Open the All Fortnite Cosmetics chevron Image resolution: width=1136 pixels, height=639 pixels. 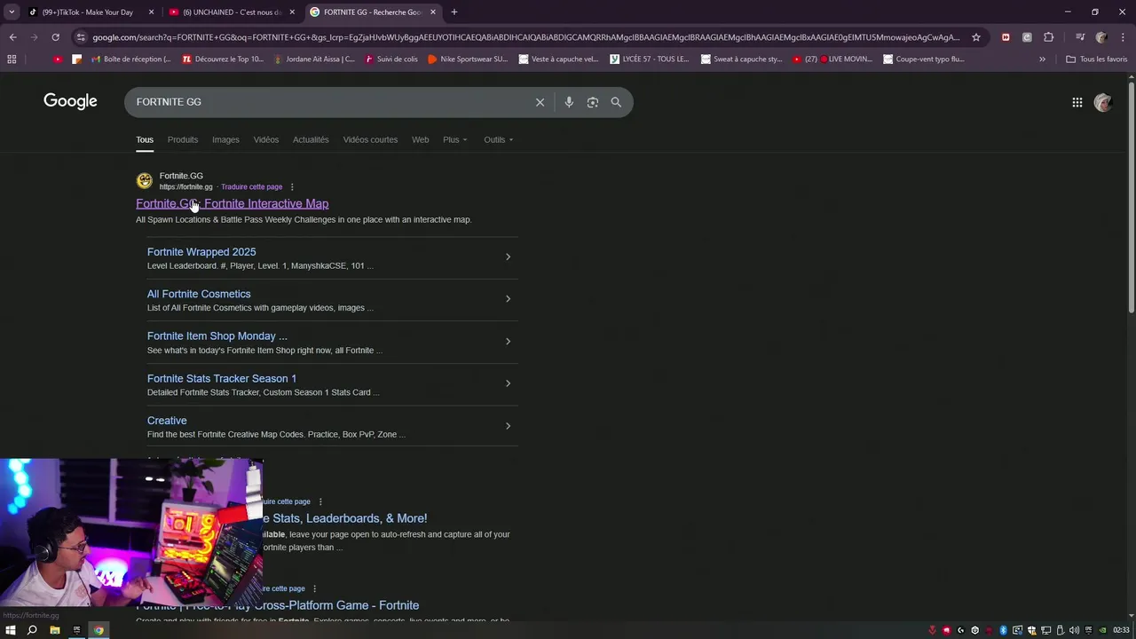click(x=508, y=299)
